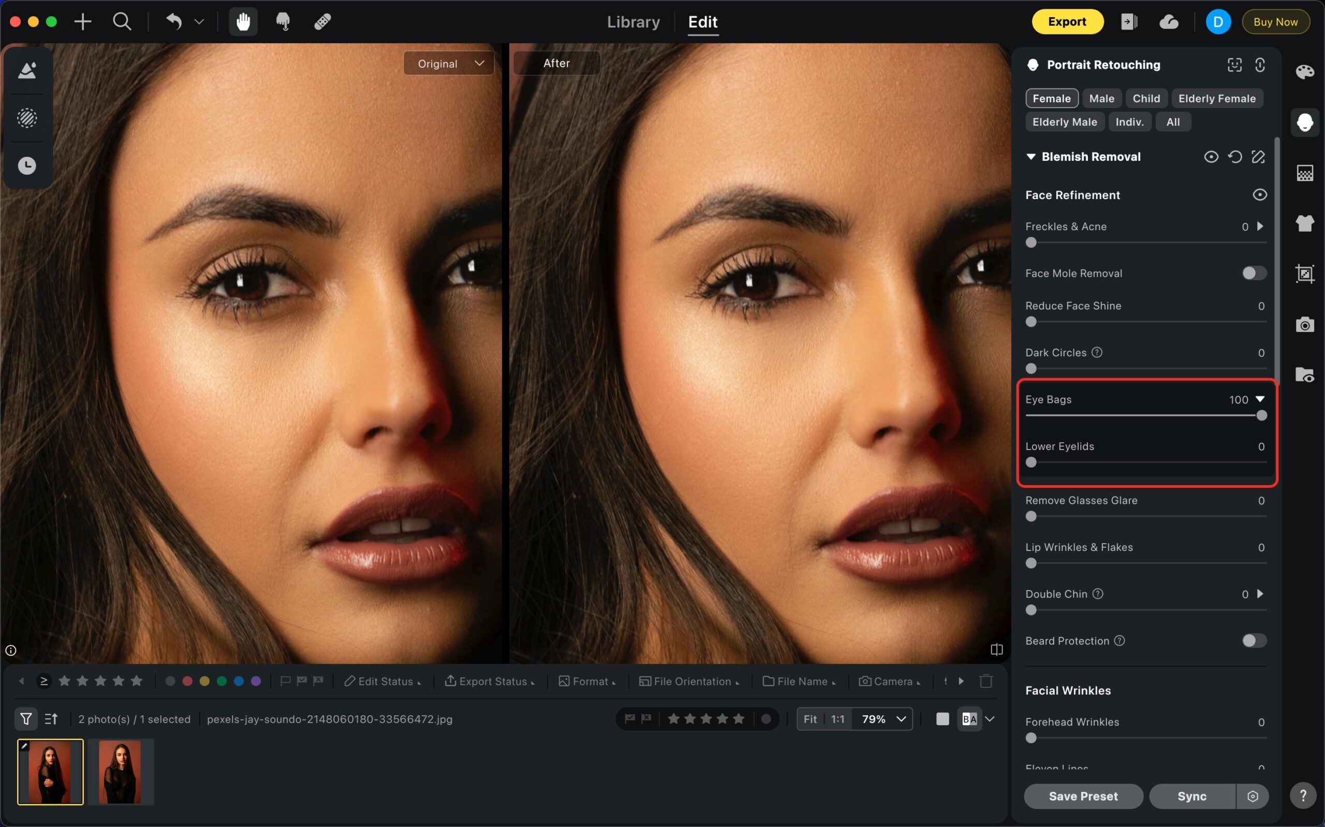Collapse the Blemish Removal section
The image size is (1325, 827).
(x=1031, y=157)
